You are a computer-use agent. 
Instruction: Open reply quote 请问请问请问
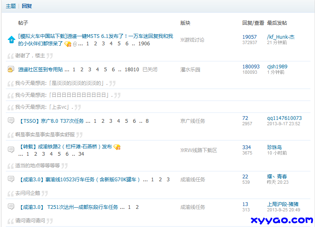click(30, 221)
